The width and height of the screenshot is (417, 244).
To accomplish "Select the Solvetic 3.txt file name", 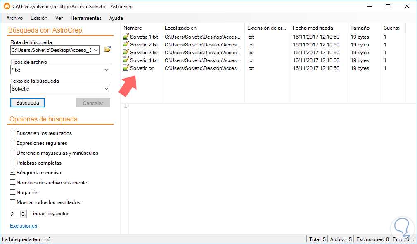I will [144, 52].
